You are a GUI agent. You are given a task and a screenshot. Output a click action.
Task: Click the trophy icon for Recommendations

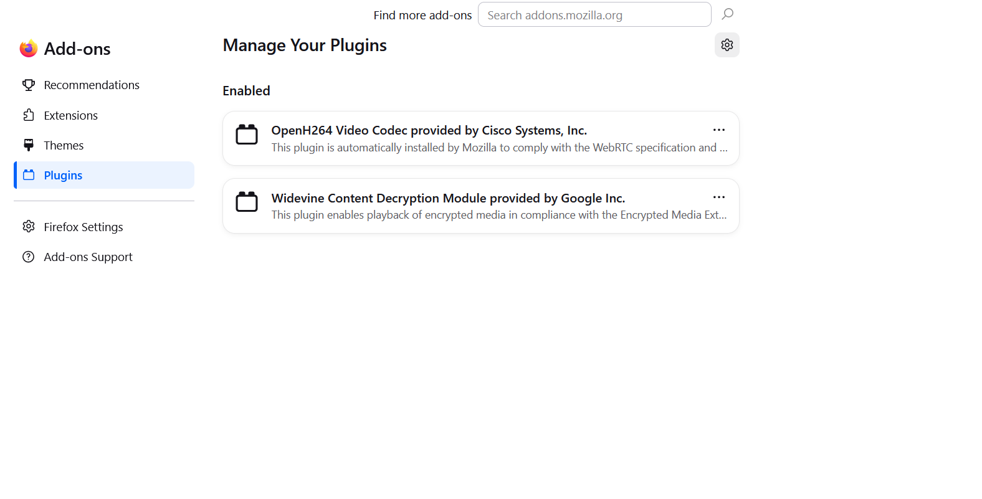29,85
